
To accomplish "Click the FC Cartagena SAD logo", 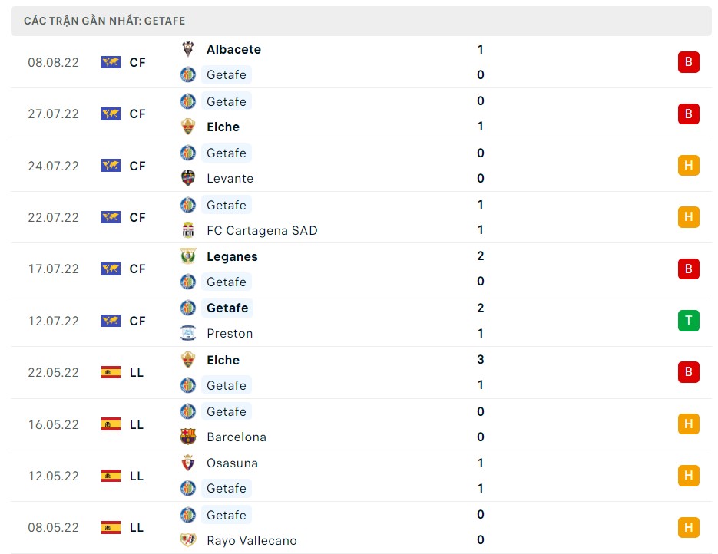I will point(188,230).
